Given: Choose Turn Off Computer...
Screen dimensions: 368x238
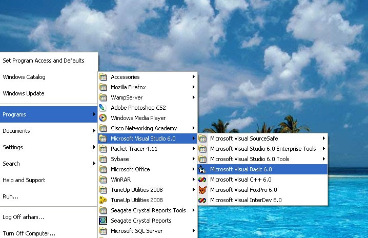Looking at the screenshot, I should tap(49, 232).
